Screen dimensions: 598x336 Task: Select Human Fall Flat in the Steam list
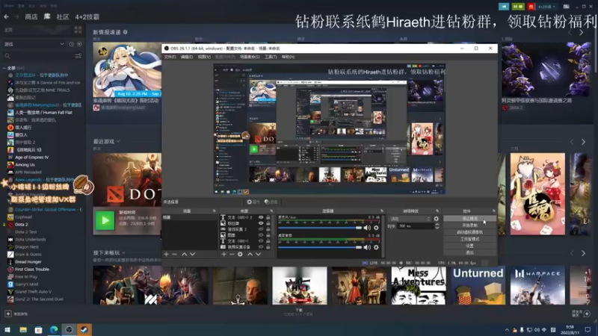coord(43,113)
